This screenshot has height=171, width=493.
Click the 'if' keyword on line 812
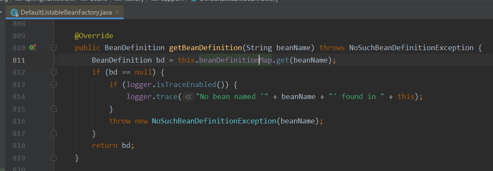tap(96, 72)
